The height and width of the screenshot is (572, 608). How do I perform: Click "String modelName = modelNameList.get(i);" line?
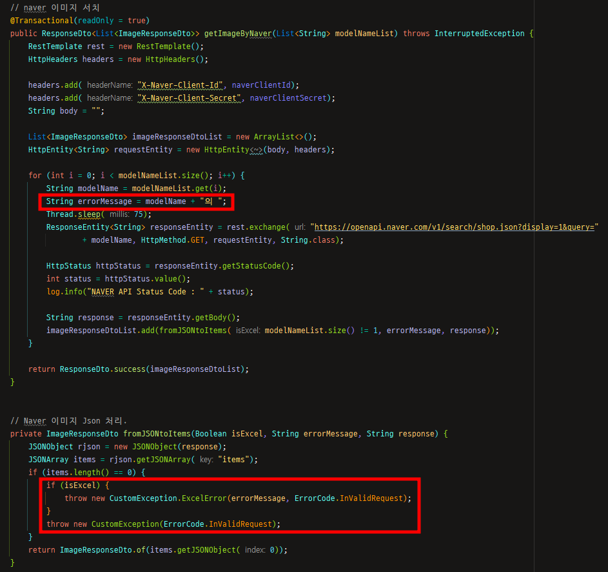(x=136, y=189)
